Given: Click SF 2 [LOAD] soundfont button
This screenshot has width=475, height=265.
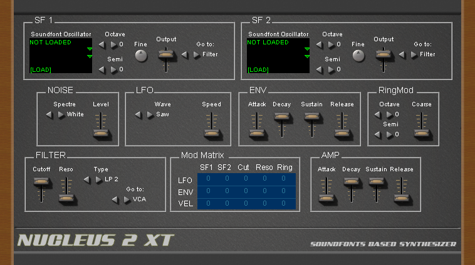Looking at the screenshot, I should [x=258, y=70].
